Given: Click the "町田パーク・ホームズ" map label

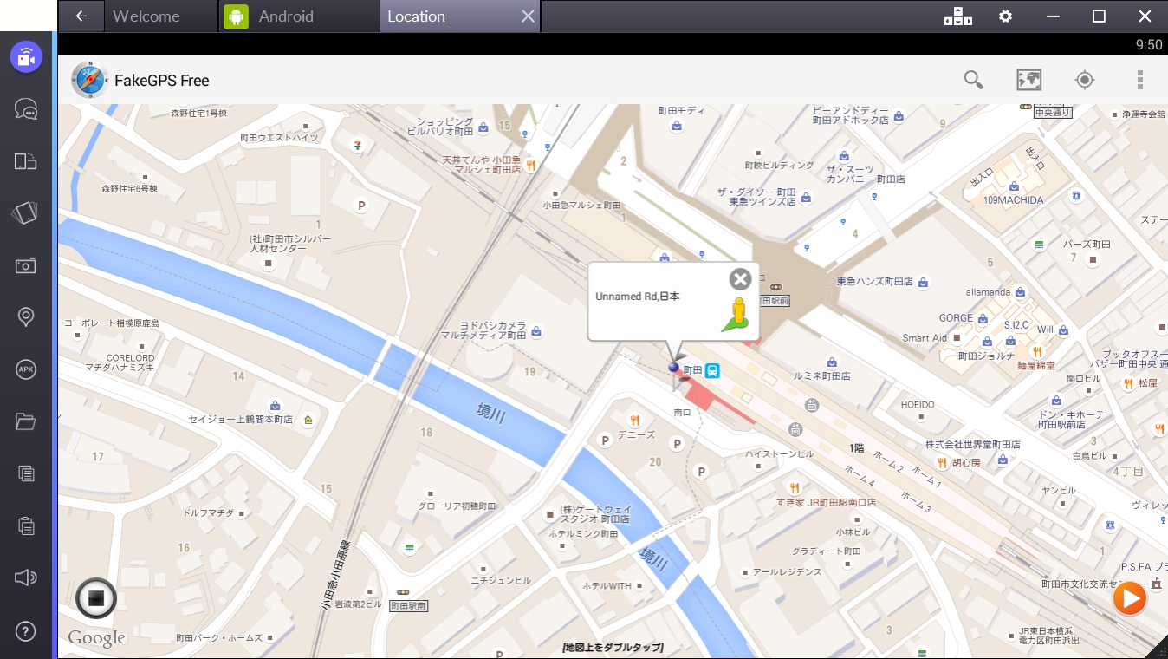Looking at the screenshot, I should [219, 638].
